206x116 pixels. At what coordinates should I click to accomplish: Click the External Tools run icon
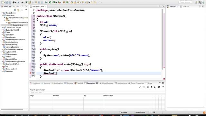pyautogui.click(x=59, y=2)
